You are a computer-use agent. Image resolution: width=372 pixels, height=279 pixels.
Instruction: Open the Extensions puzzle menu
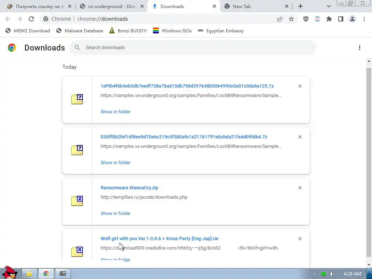329,19
